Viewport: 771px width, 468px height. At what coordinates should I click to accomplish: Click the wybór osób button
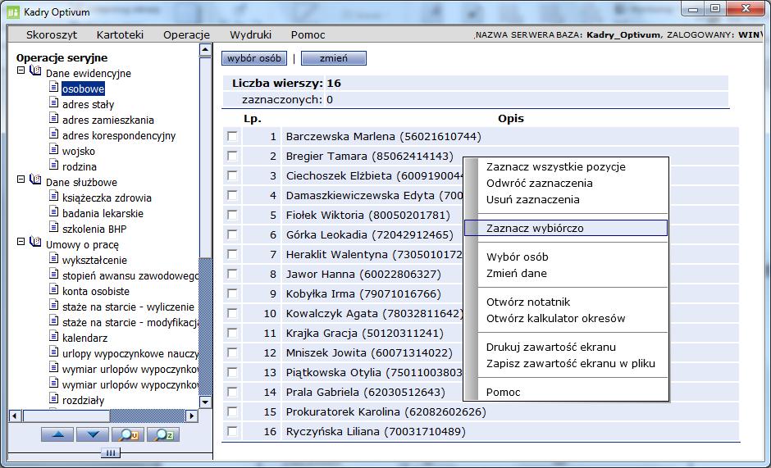pos(254,58)
